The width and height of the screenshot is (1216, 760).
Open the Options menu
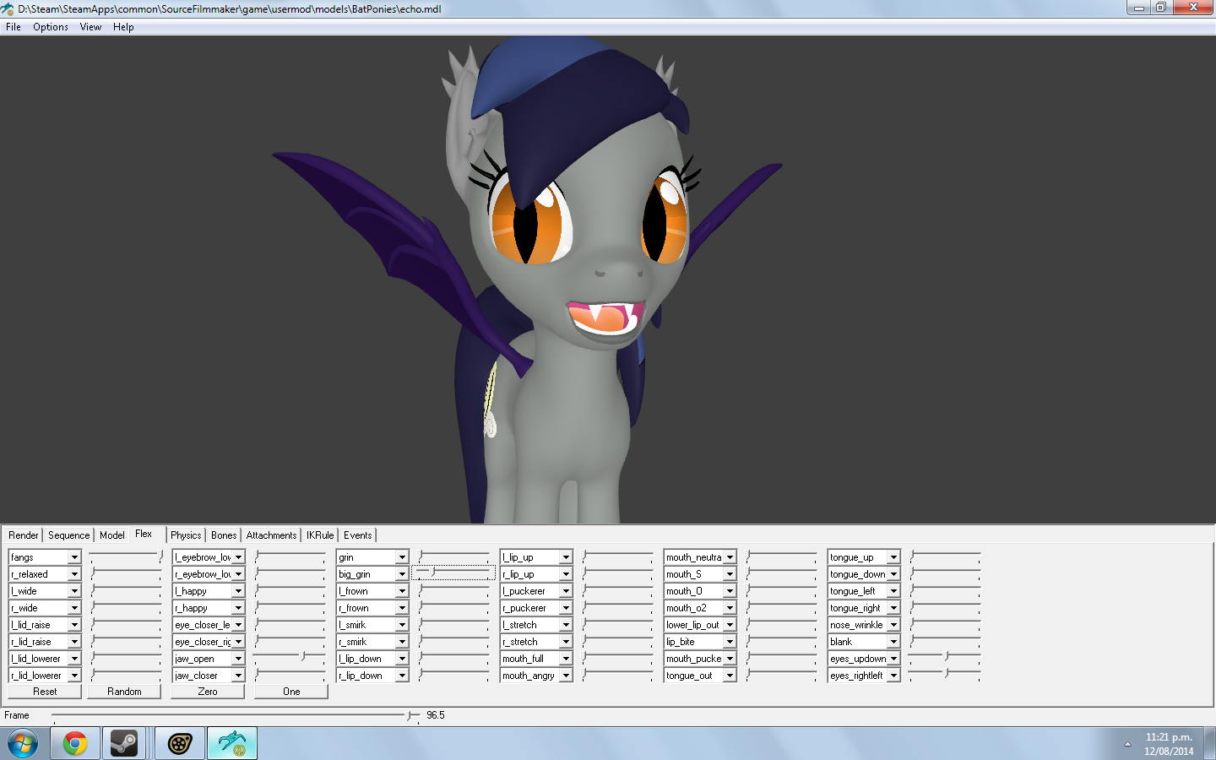point(51,27)
